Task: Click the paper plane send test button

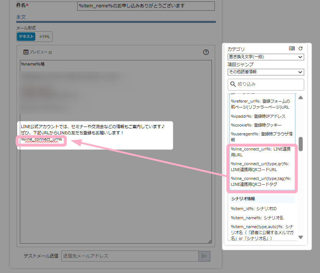Action: [x=204, y=256]
